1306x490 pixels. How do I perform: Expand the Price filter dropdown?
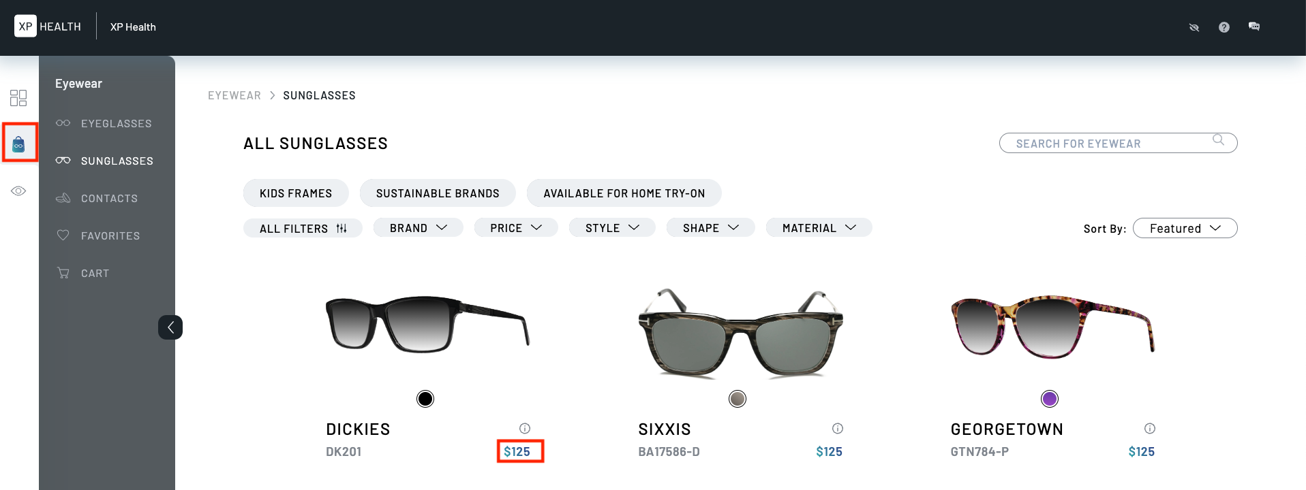515,228
